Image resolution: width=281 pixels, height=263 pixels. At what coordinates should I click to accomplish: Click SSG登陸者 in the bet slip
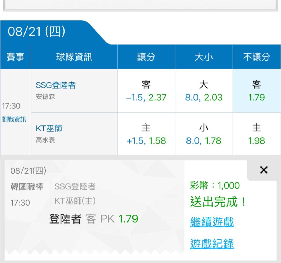(x=75, y=186)
